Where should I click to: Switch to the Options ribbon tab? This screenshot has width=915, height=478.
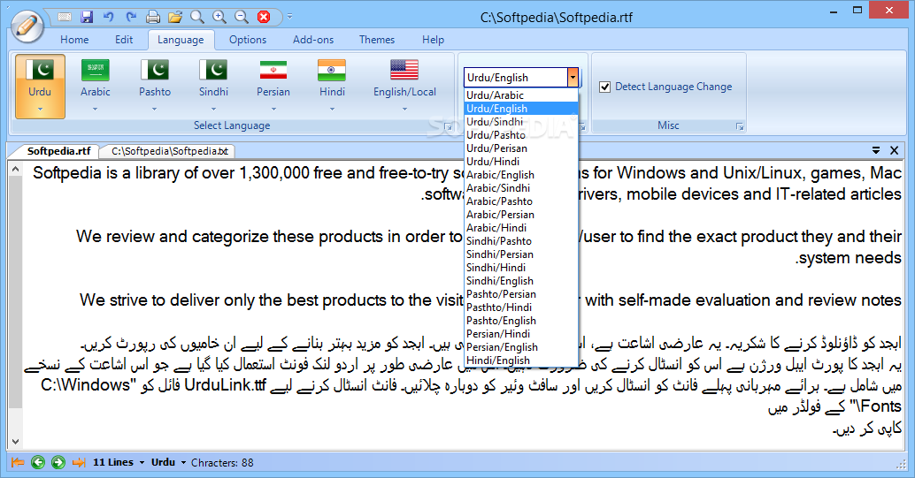[248, 40]
